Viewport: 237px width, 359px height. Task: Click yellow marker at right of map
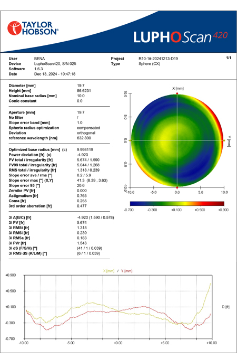[x=224, y=140]
